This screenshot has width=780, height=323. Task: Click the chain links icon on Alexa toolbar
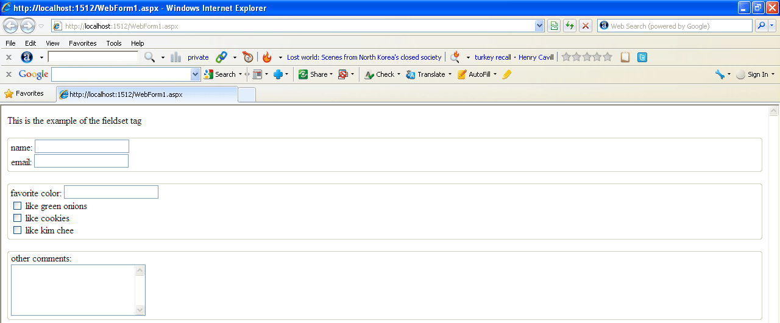click(x=222, y=57)
